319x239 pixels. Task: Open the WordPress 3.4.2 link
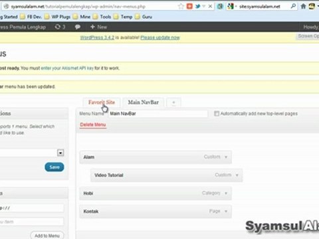tap(97, 37)
